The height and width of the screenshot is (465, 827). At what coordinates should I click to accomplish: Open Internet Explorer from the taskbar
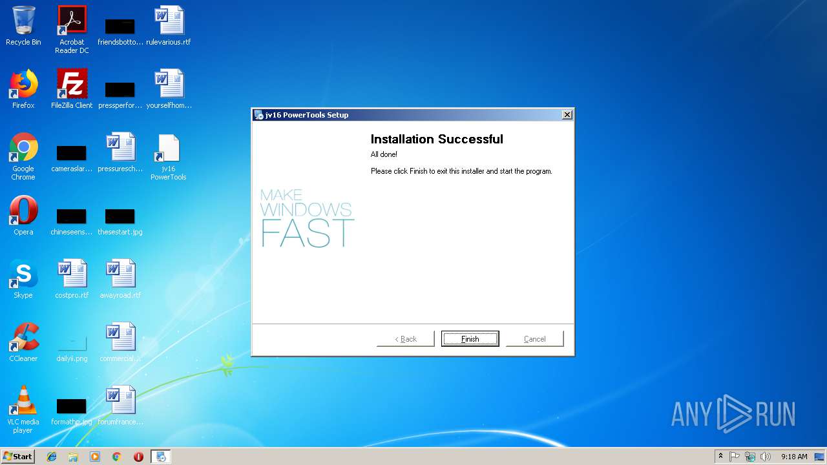click(x=52, y=457)
